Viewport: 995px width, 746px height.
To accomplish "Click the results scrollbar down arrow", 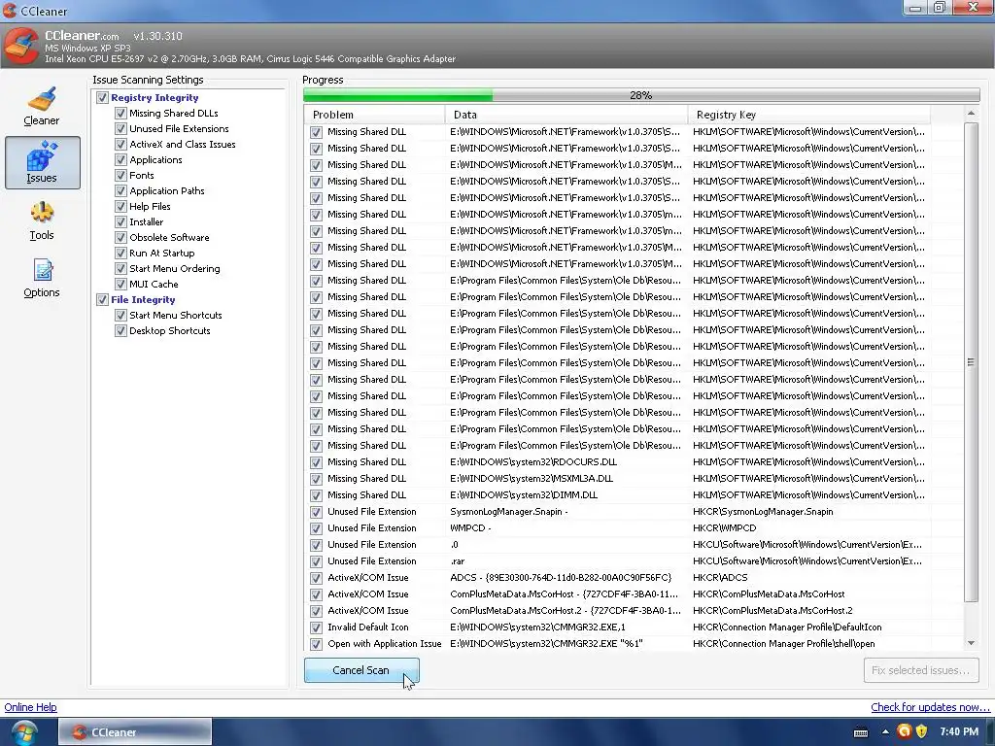I will (971, 643).
